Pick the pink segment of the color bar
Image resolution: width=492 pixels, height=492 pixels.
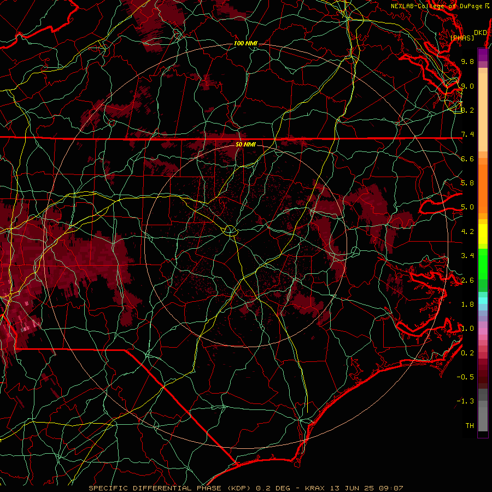483,331
